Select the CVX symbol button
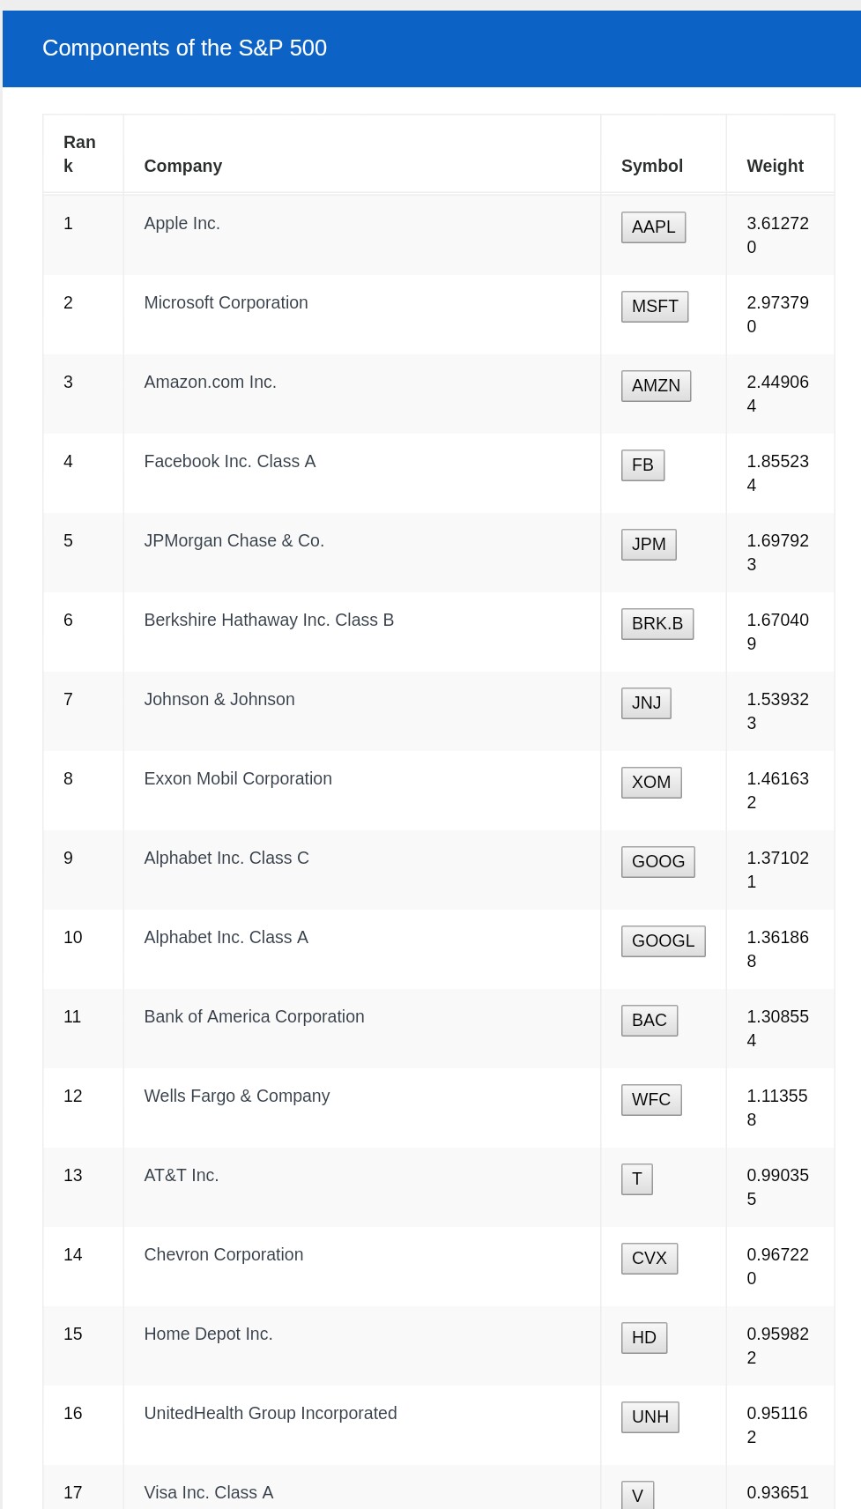The width and height of the screenshot is (861, 1509). [649, 1259]
